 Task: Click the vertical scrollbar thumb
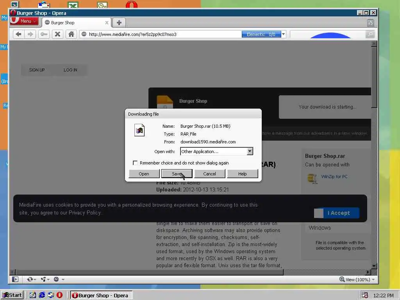[374, 77]
